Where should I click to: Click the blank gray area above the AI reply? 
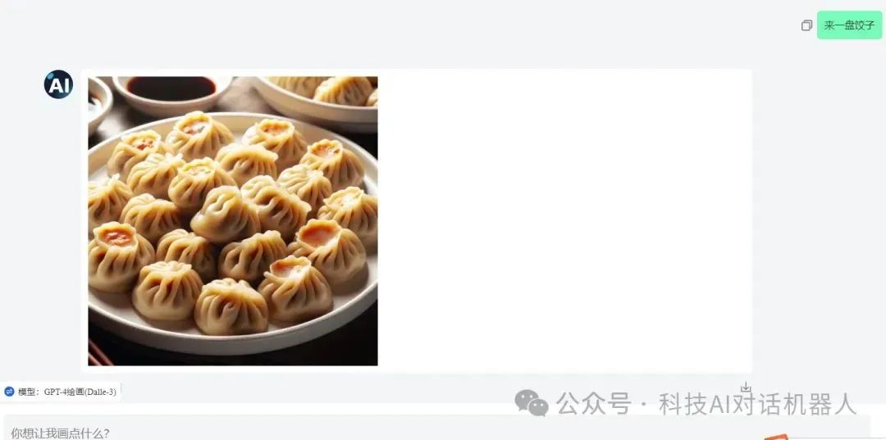tap(395, 34)
